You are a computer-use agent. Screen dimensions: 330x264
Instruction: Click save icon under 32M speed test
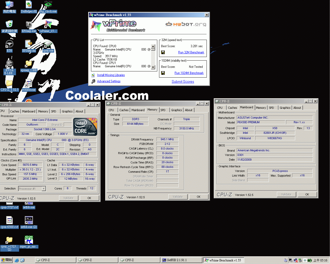(163, 52)
